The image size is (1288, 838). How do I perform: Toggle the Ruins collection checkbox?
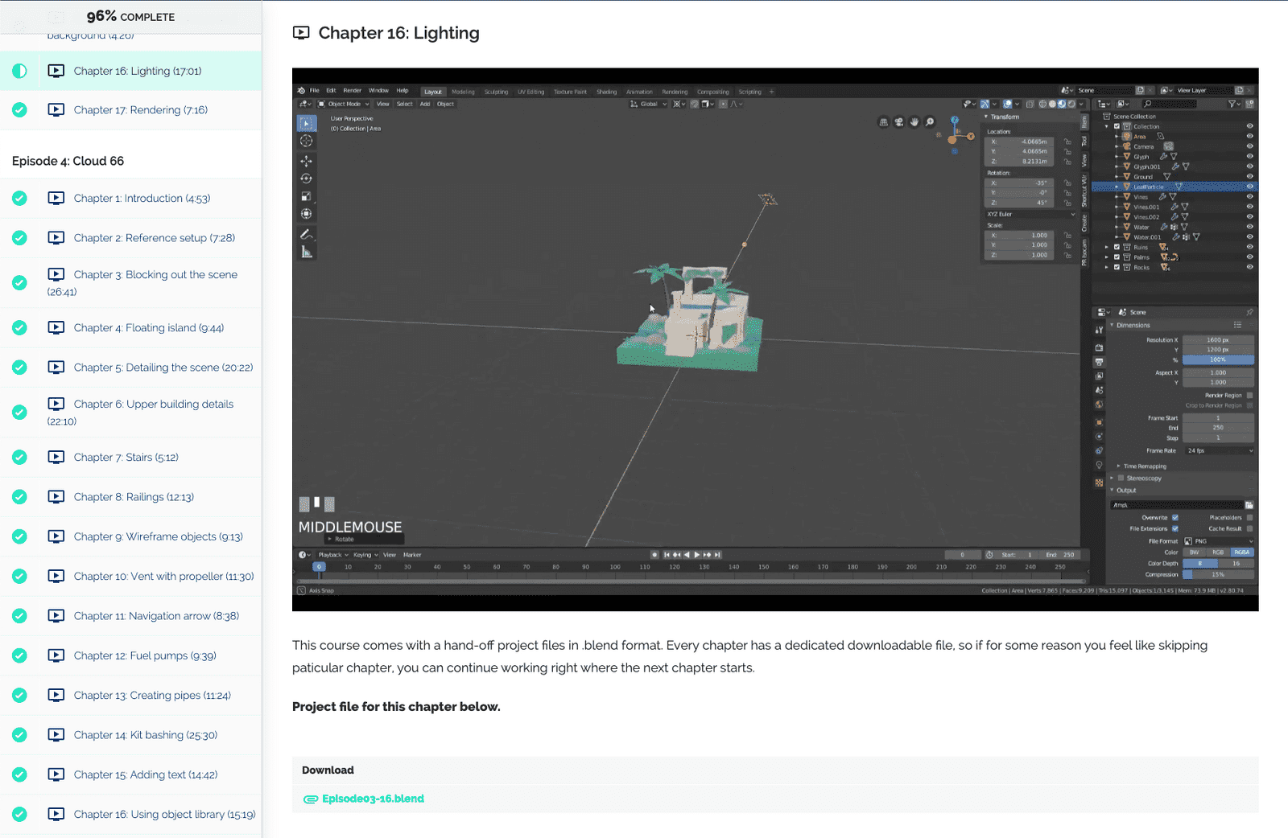point(1117,247)
